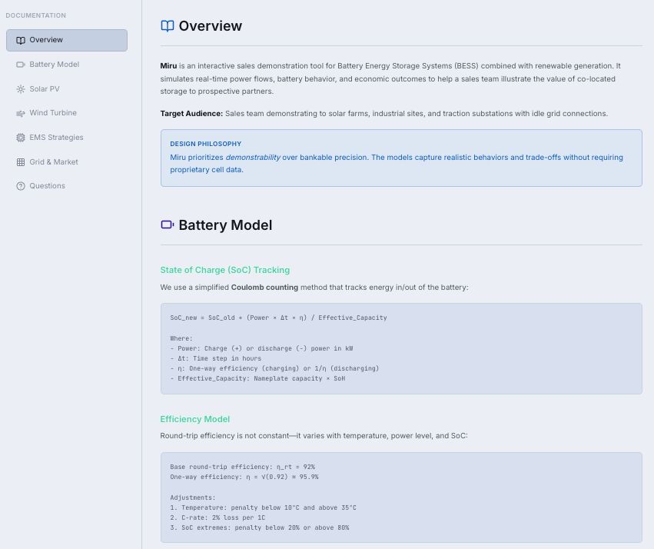Click the Temperature penalty adjustment line
Viewport: 654px width, 549px height.
coord(263,507)
